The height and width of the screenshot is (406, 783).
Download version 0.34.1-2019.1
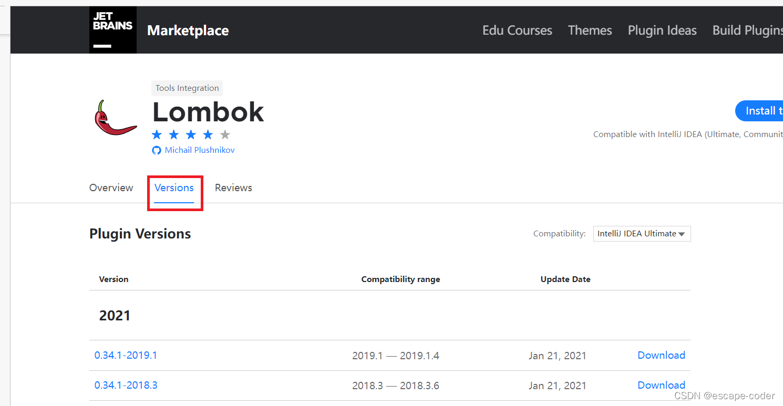pyautogui.click(x=661, y=355)
